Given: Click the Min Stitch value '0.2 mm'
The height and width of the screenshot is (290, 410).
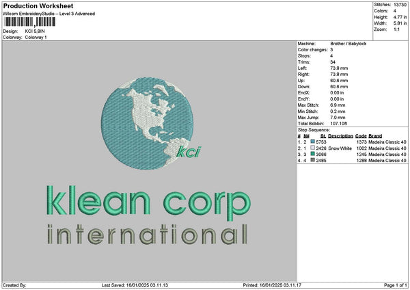Looking at the screenshot, I should coord(338,111).
